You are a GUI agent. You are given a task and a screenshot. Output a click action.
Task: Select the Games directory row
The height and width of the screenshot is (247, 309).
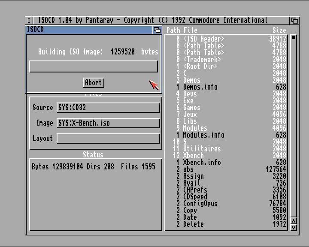click(x=226, y=108)
